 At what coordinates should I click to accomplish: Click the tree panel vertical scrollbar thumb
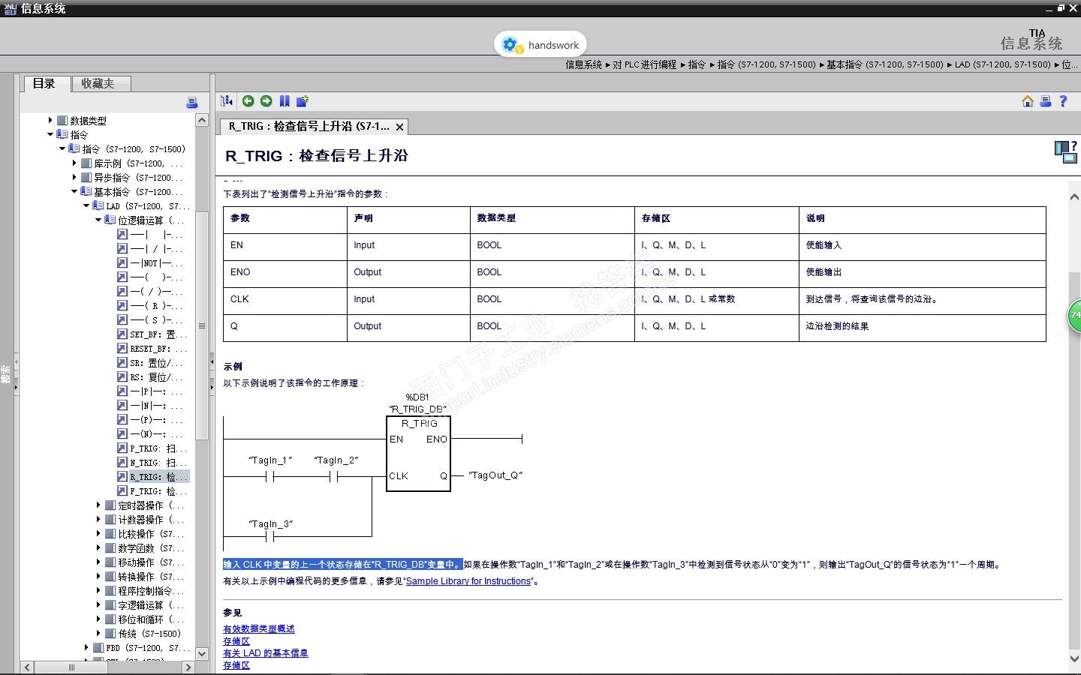point(202,326)
